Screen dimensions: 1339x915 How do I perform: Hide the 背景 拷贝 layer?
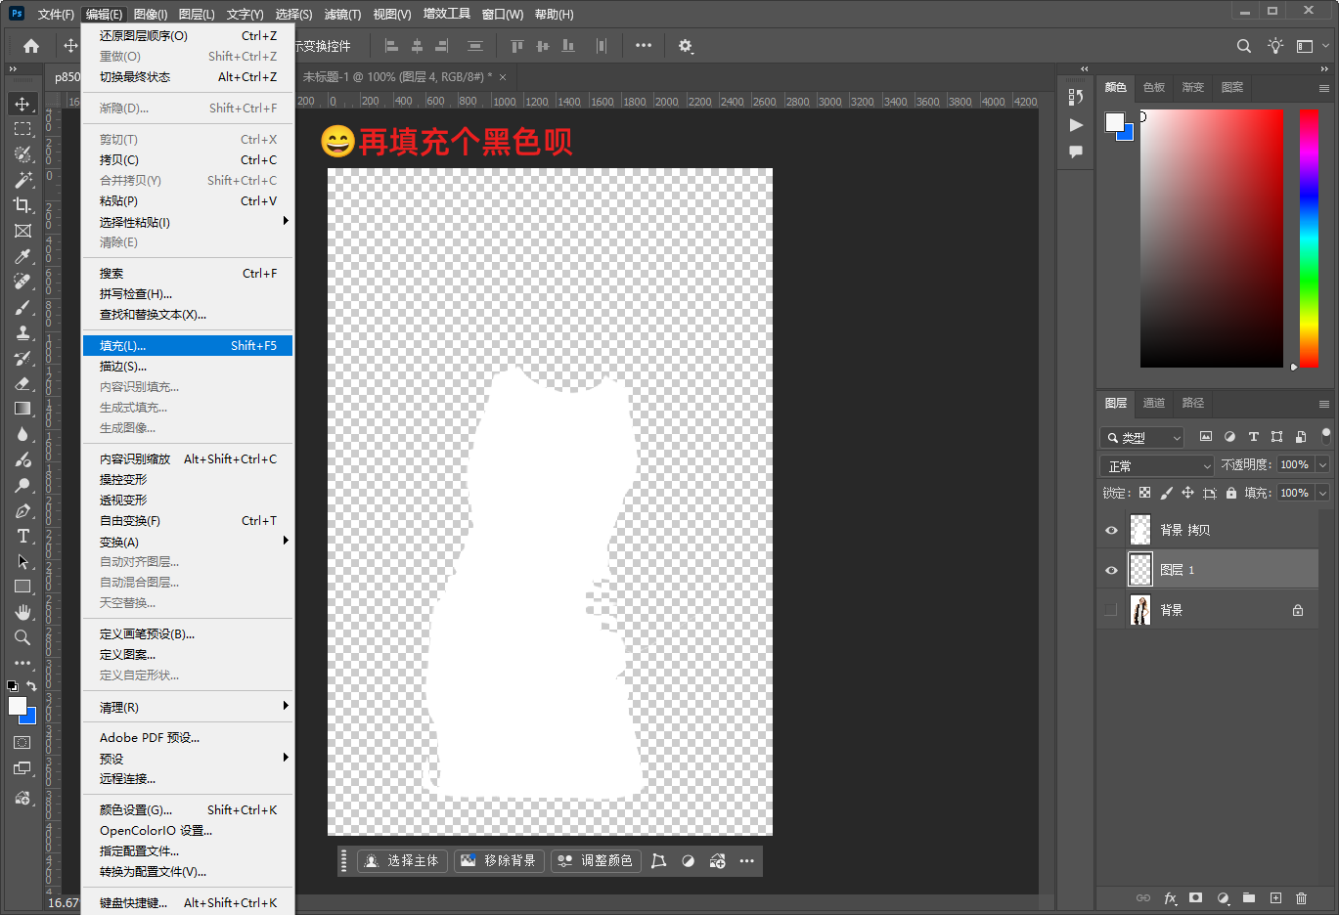pos(1111,530)
